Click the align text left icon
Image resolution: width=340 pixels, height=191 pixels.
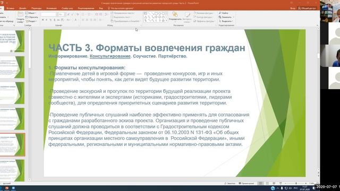[x=83, y=20]
